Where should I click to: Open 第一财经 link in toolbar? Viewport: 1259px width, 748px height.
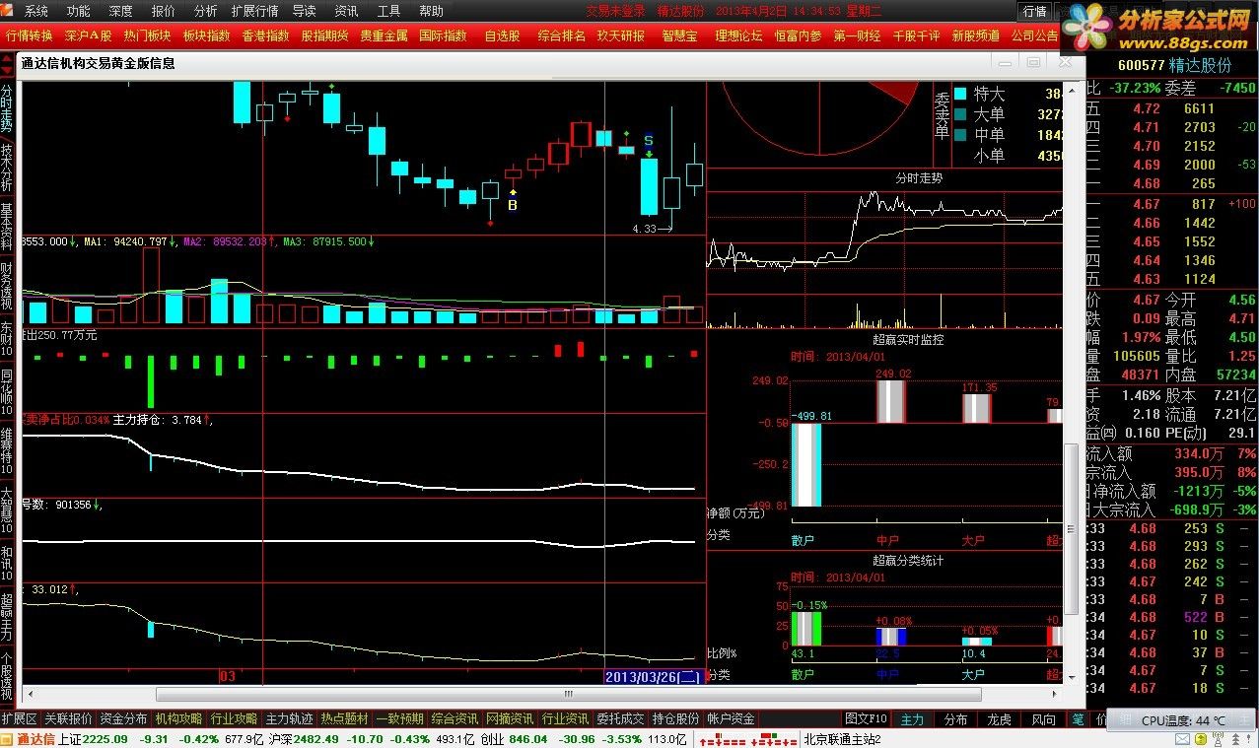(x=858, y=34)
